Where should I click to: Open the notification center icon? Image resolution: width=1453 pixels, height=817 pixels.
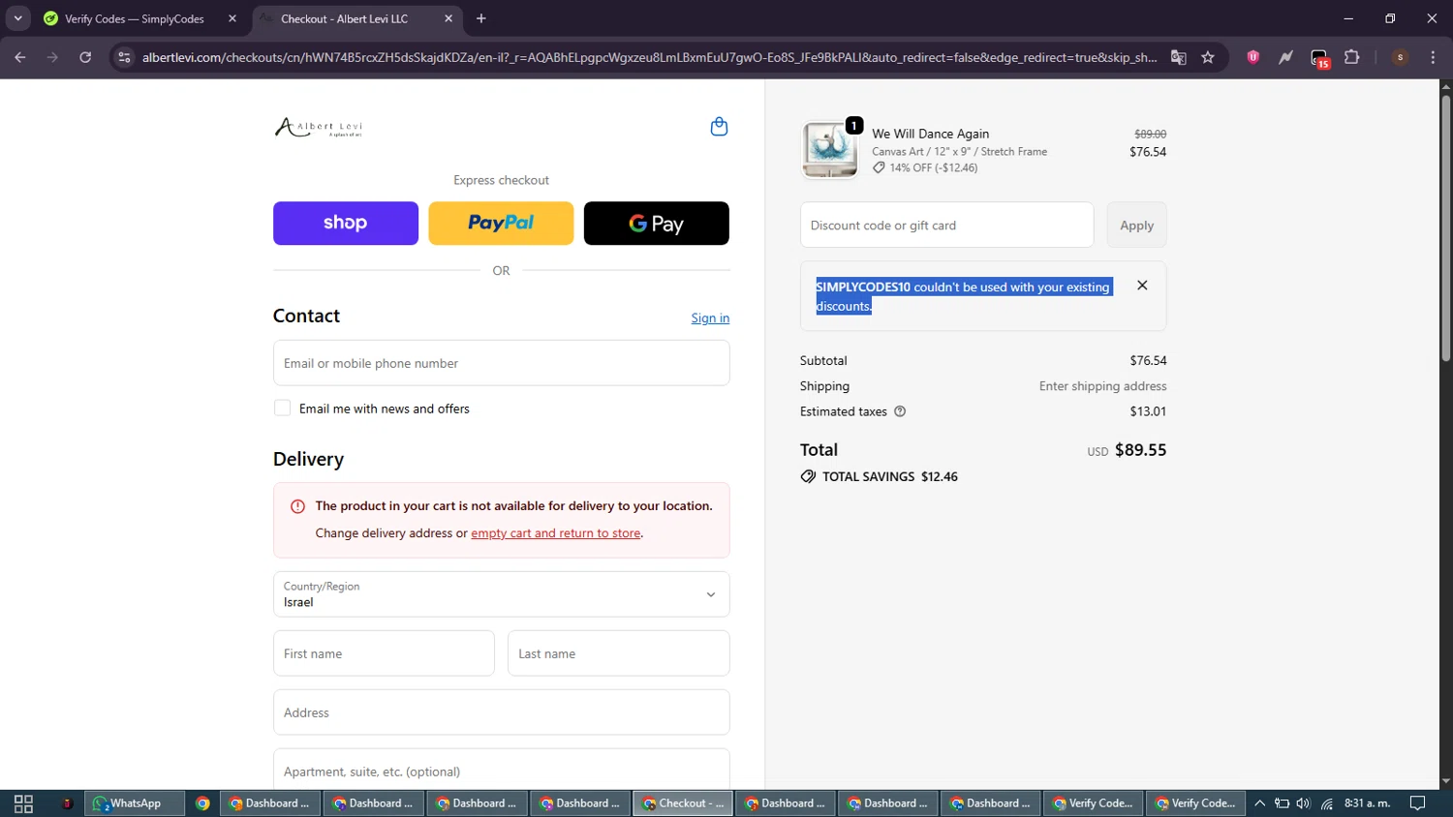pos(1418,803)
